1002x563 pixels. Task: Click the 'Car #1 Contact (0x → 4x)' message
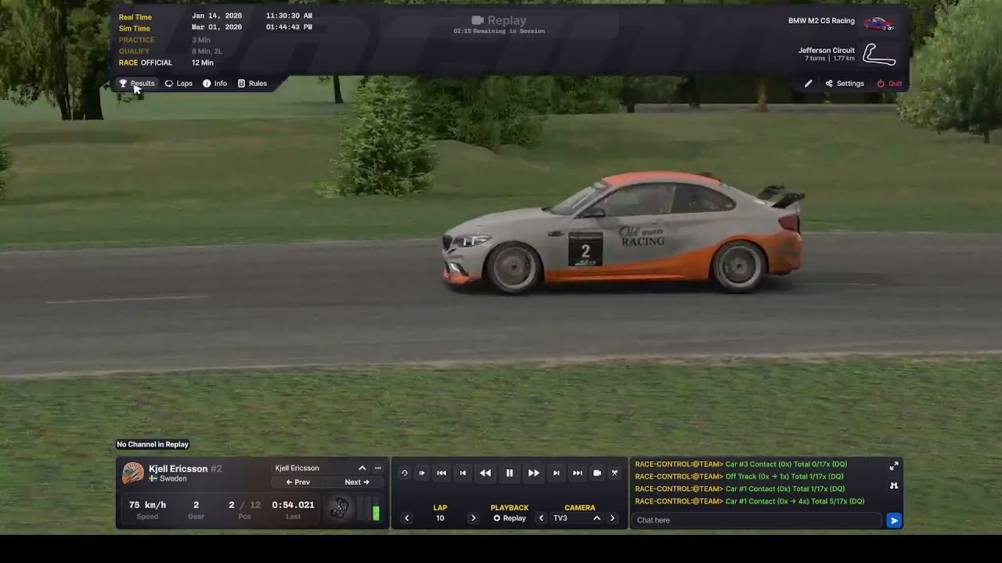(750, 502)
